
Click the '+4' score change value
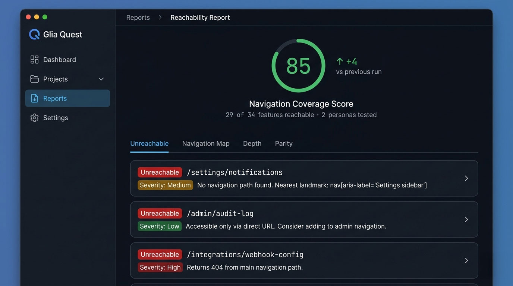click(x=352, y=61)
